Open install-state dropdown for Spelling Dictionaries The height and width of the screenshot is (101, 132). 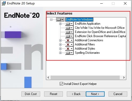pyautogui.click(x=69, y=53)
